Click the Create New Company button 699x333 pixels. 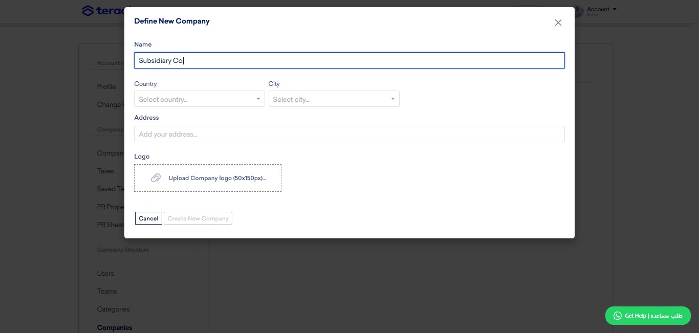click(198, 218)
